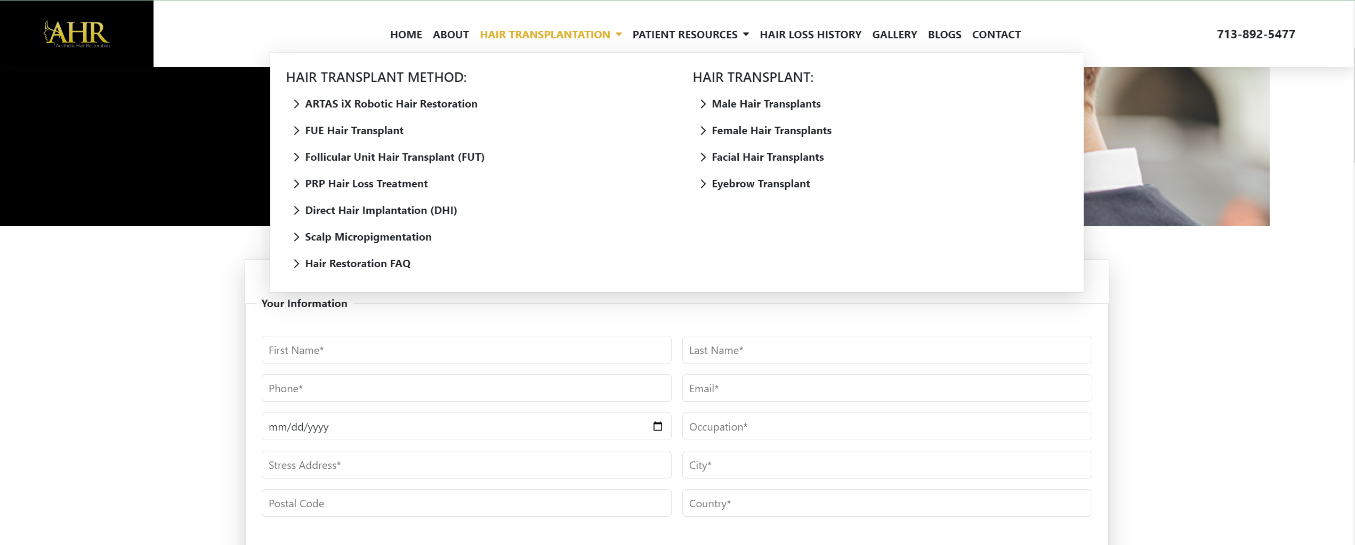Open Hair Restoration FAQ link
Screen dimensions: 1355x545
coord(358,264)
